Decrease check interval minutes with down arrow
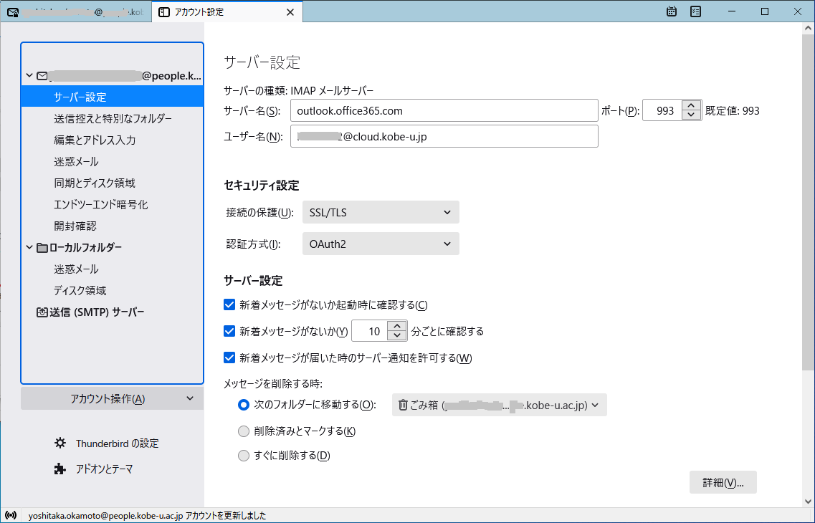This screenshot has height=523, width=815. [397, 335]
